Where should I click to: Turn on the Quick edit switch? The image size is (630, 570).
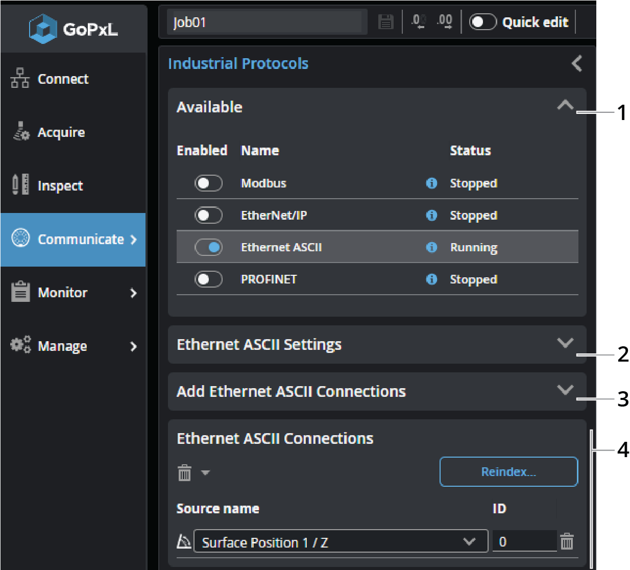[x=482, y=22]
